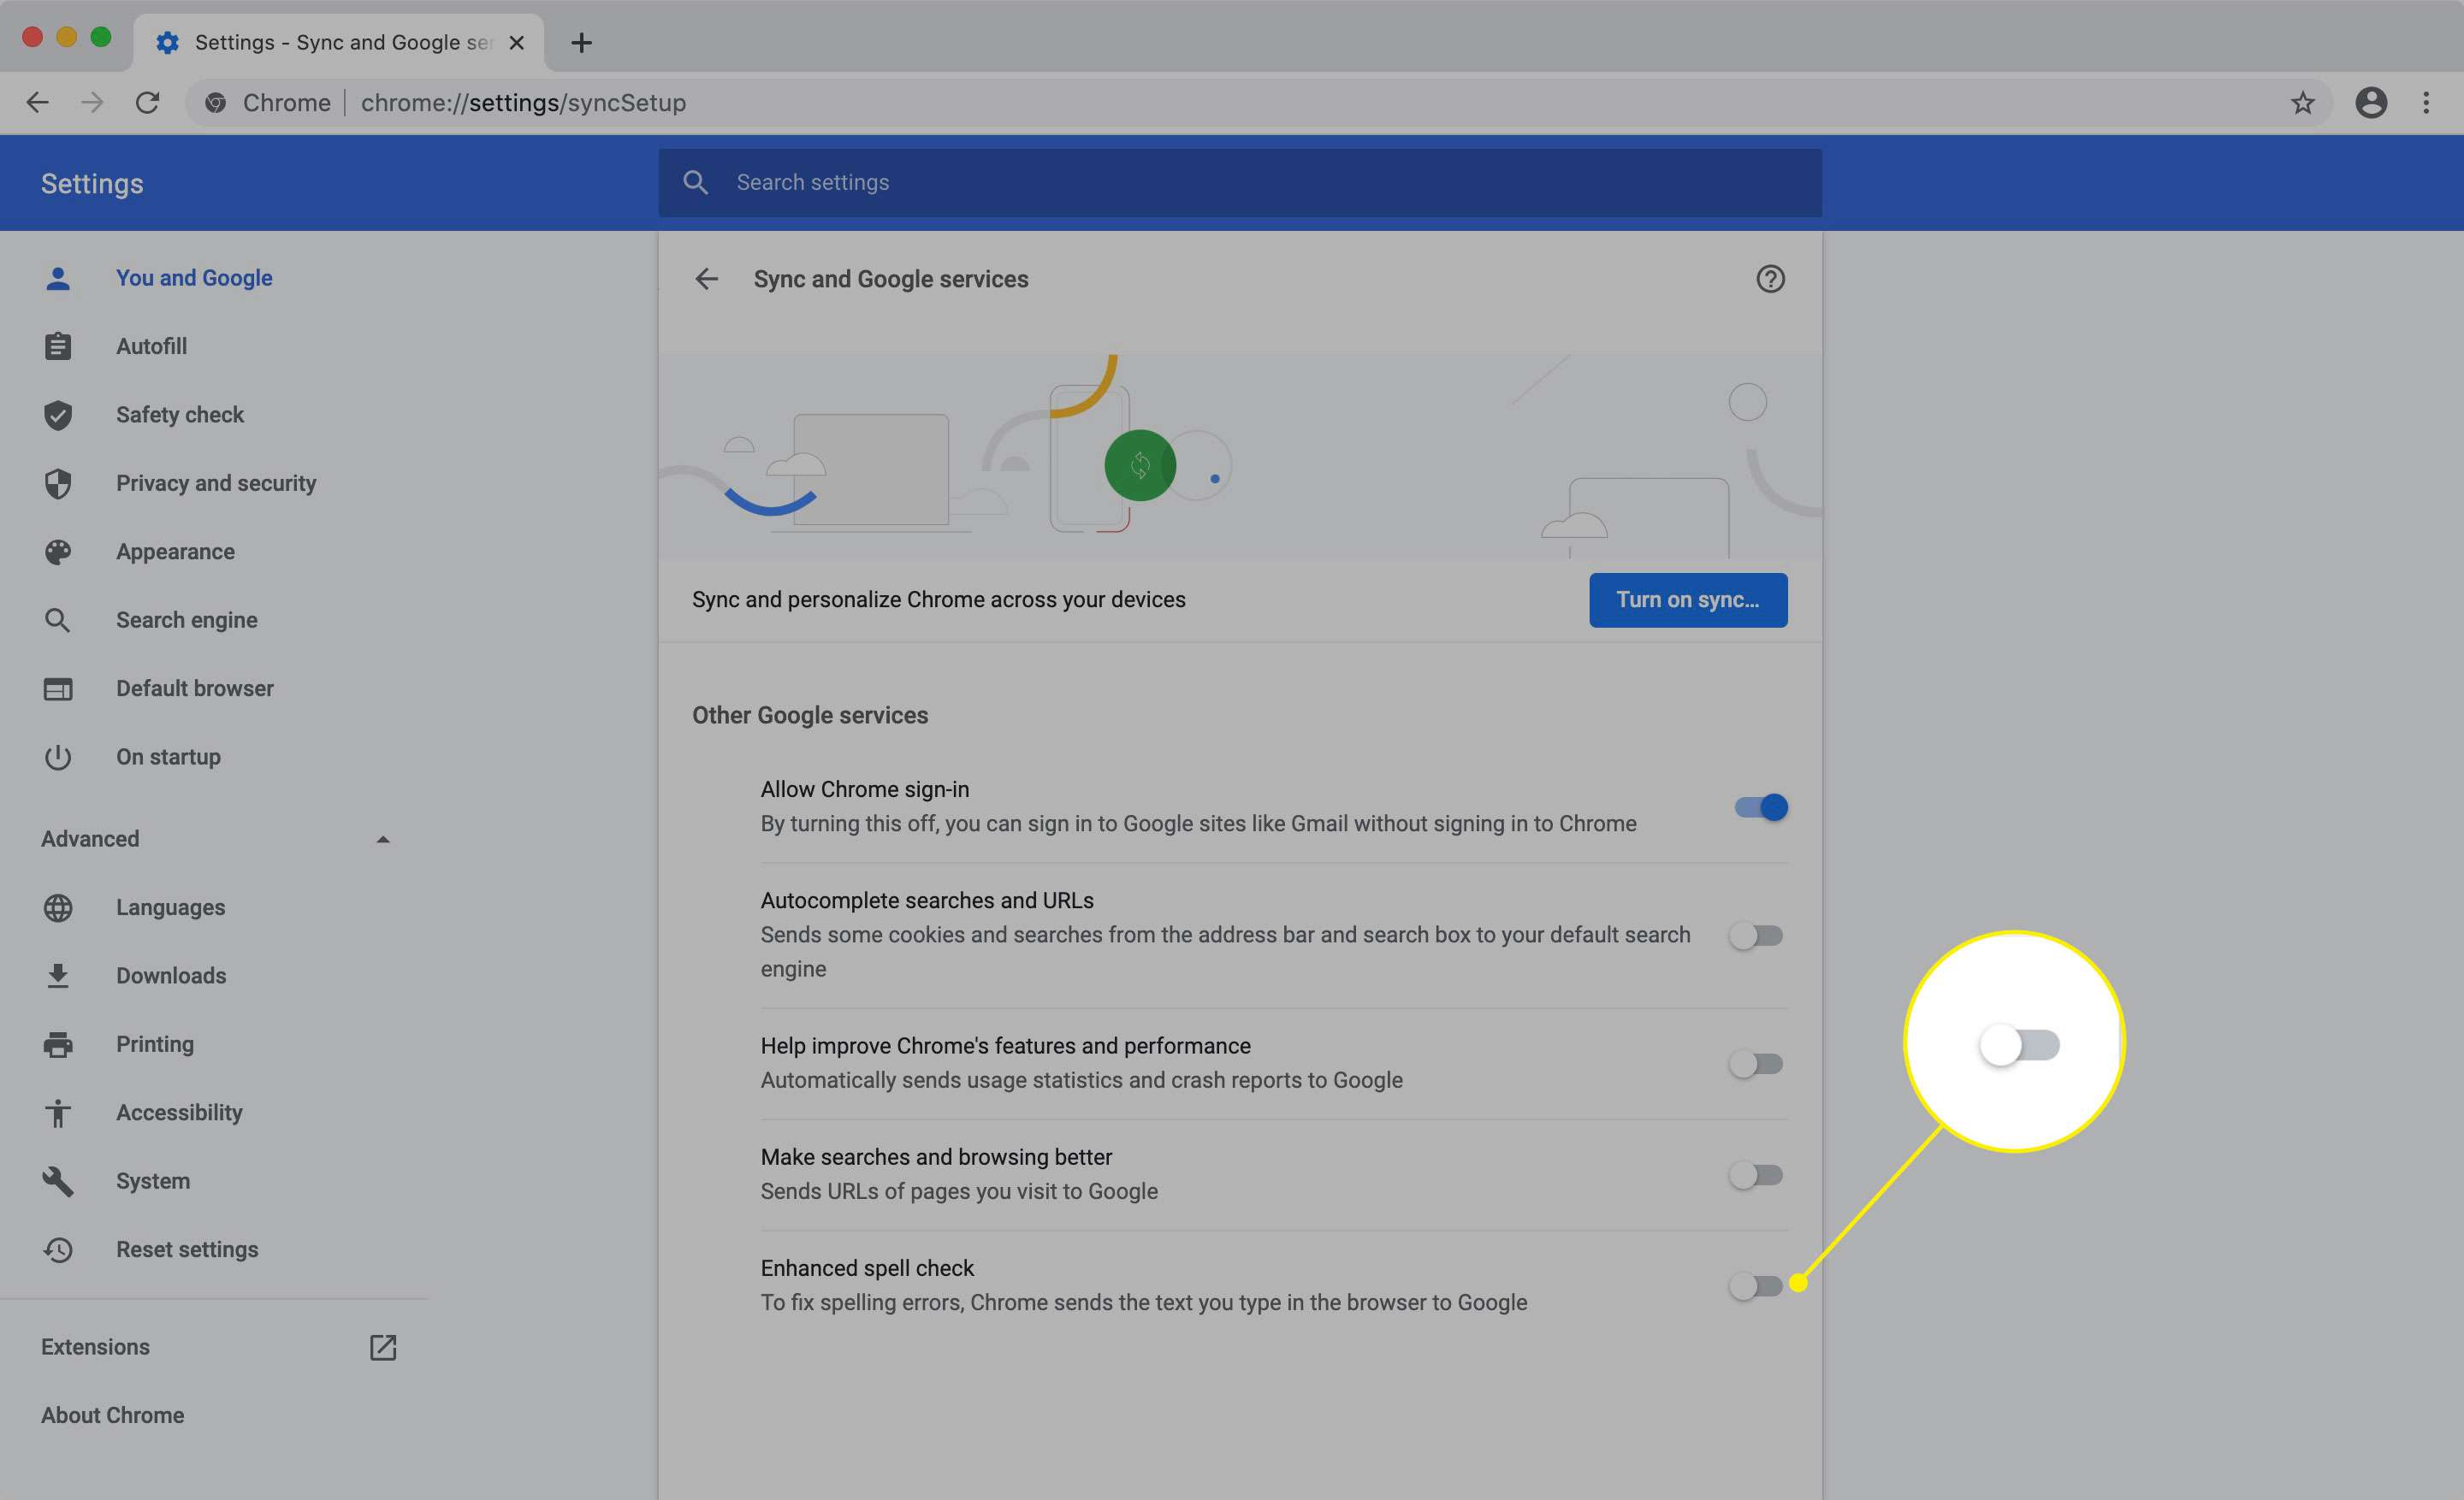Click the Search engine magnifier icon

pos(58,620)
